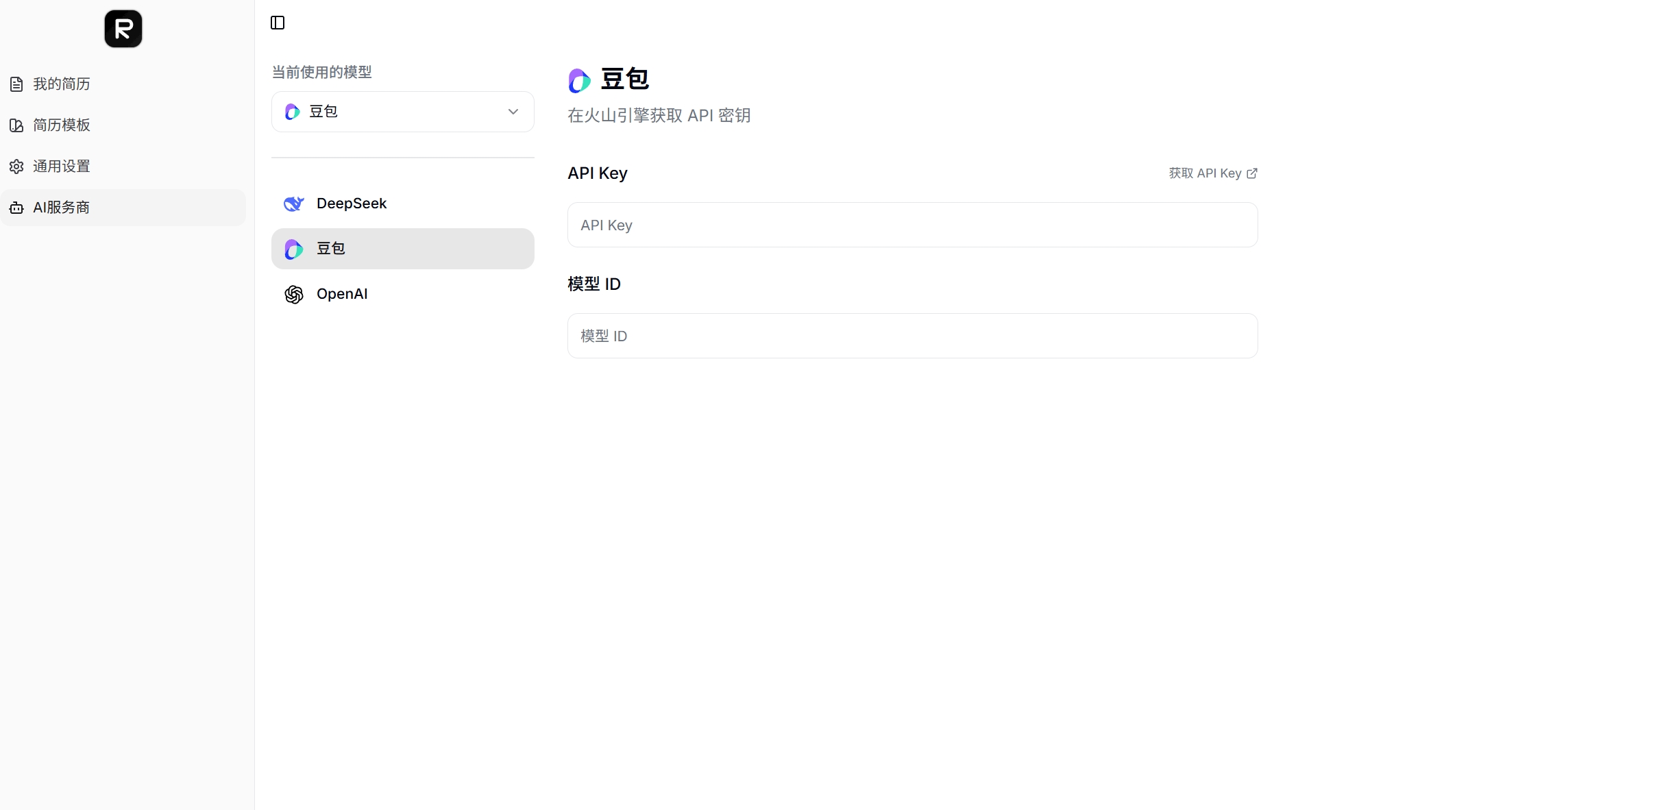
Task: Click the 豆包 logo in the page header
Action: pos(580,81)
